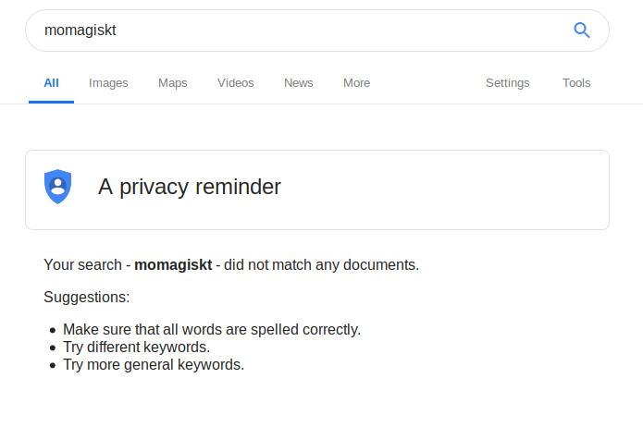The width and height of the screenshot is (643, 439).
Task: Click 'Try different keywords' suggestion
Action: (136, 347)
